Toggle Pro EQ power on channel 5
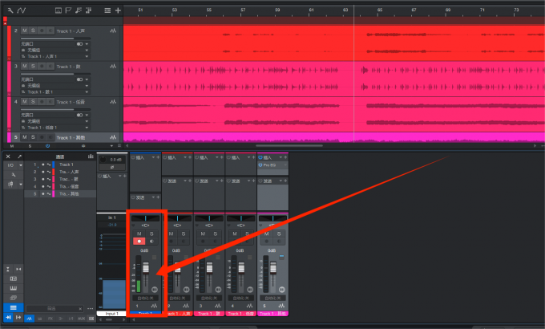Screen dimensions: 545x329 260,165
